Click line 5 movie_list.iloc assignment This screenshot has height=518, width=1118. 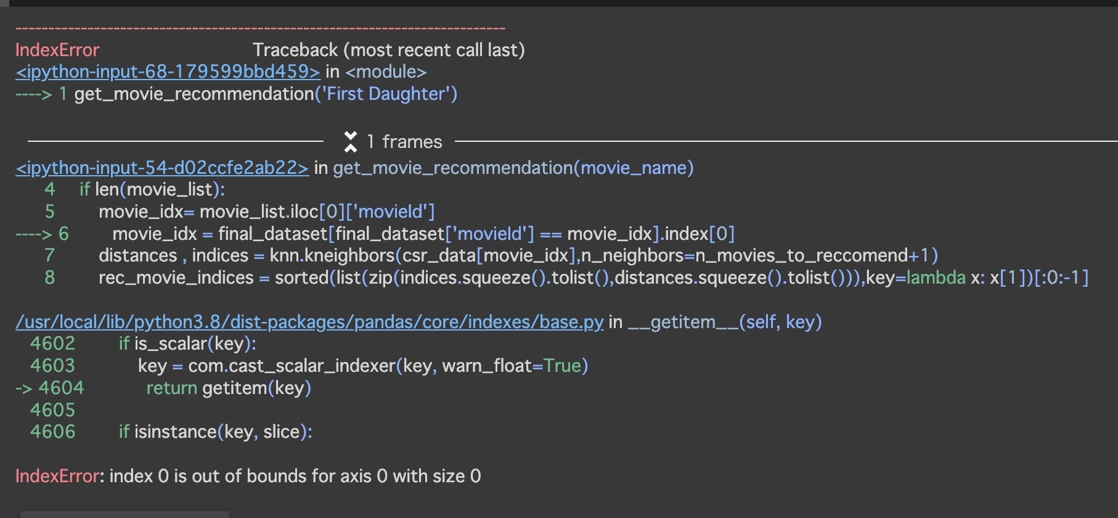tap(267, 212)
